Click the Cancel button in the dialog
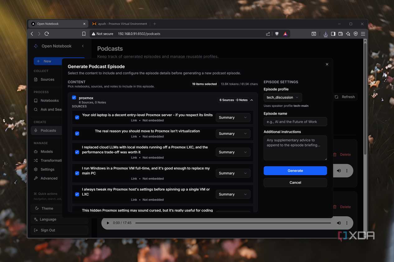 point(295,183)
